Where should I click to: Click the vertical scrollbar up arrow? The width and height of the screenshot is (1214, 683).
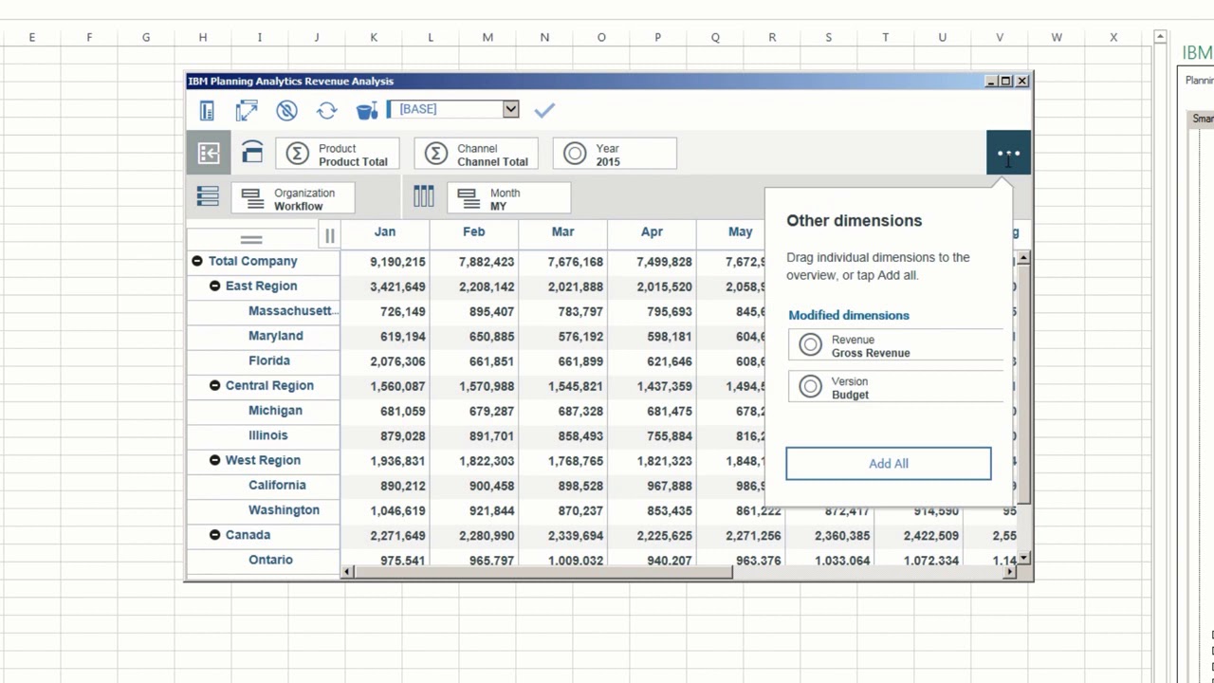coord(1024,258)
